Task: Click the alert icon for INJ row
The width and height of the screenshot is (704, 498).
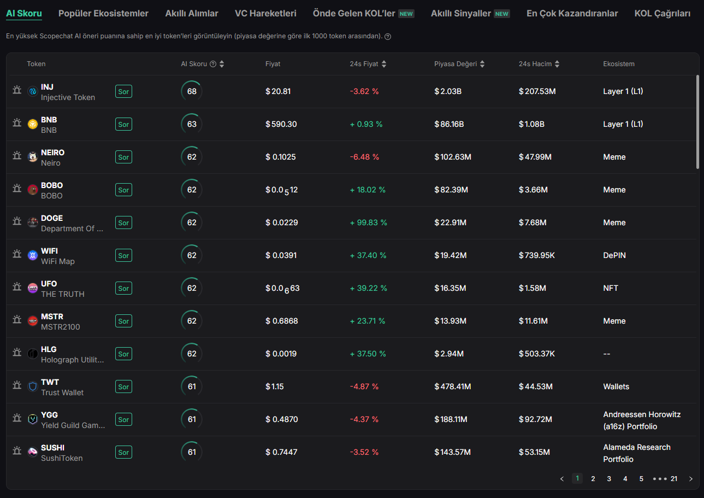Action: (17, 90)
